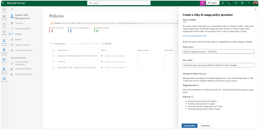This screenshot has width=259, height=129.
Task: Collapse navigation with hamburger icon
Action: [12, 9]
